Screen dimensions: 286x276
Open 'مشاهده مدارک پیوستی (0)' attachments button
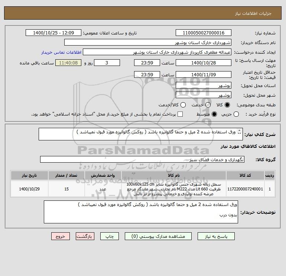coord(158,236)
